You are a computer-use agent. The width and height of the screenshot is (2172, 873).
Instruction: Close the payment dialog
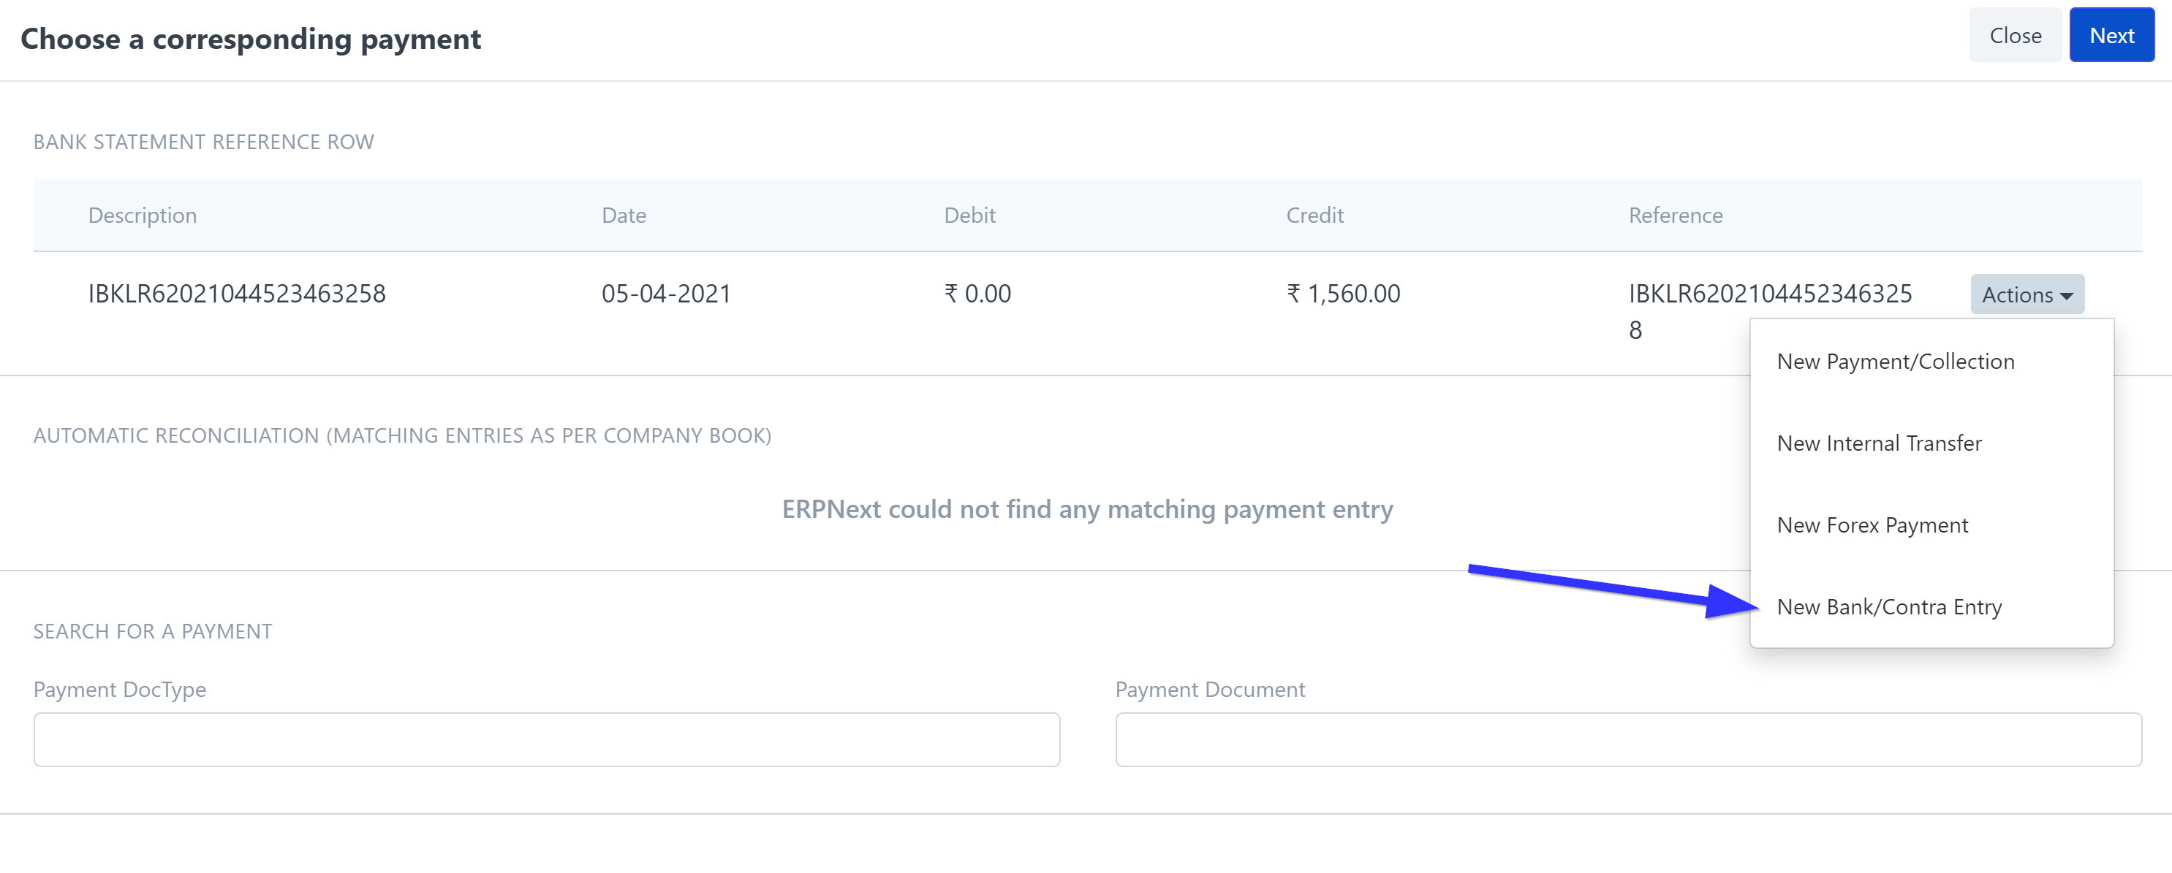(x=2014, y=35)
